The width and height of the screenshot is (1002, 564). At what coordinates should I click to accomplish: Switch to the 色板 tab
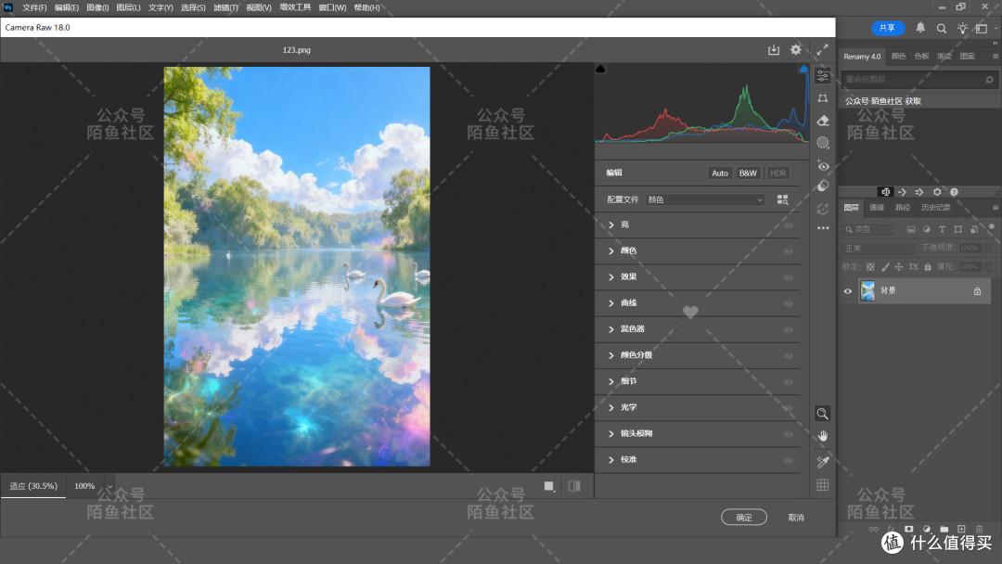click(921, 57)
